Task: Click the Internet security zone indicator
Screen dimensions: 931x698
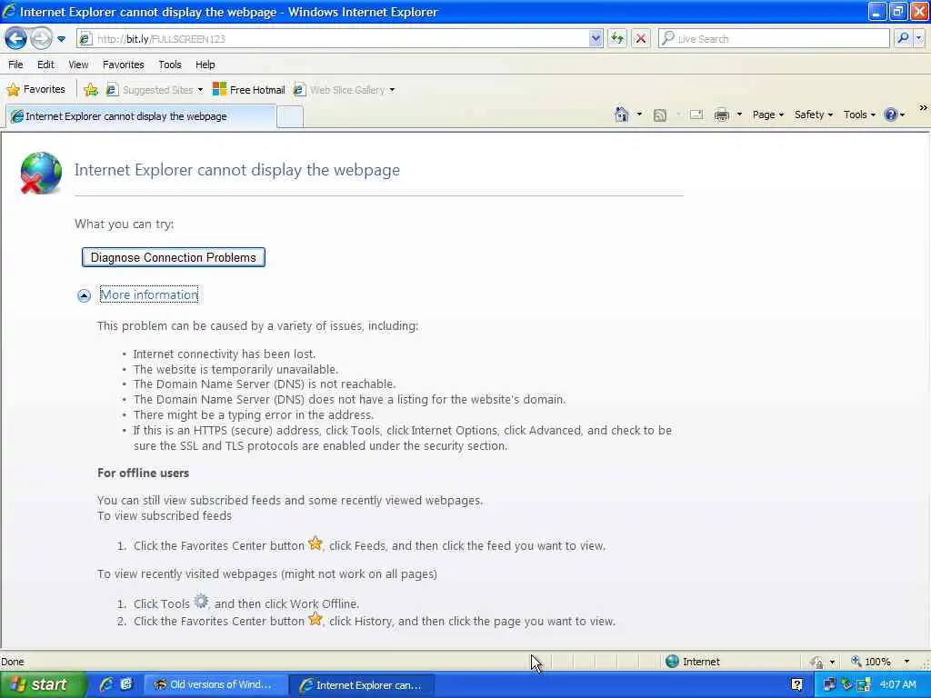Action: [692, 662]
